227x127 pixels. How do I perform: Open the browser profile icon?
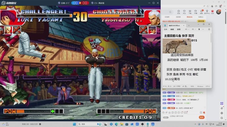[220, 6]
